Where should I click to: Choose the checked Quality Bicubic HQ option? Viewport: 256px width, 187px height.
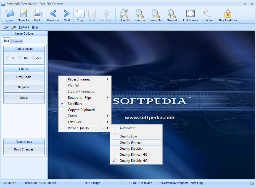(x=136, y=161)
